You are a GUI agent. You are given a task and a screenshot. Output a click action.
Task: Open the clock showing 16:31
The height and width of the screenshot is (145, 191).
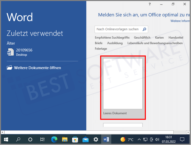(x=169, y=139)
